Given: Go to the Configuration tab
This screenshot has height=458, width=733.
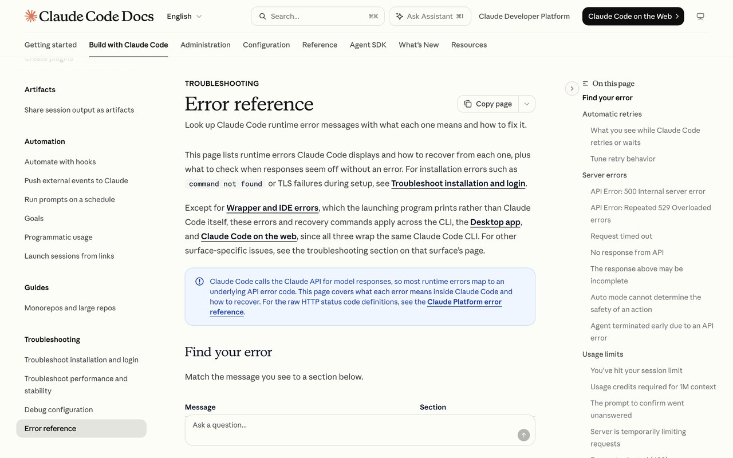Looking at the screenshot, I should [x=266, y=45].
